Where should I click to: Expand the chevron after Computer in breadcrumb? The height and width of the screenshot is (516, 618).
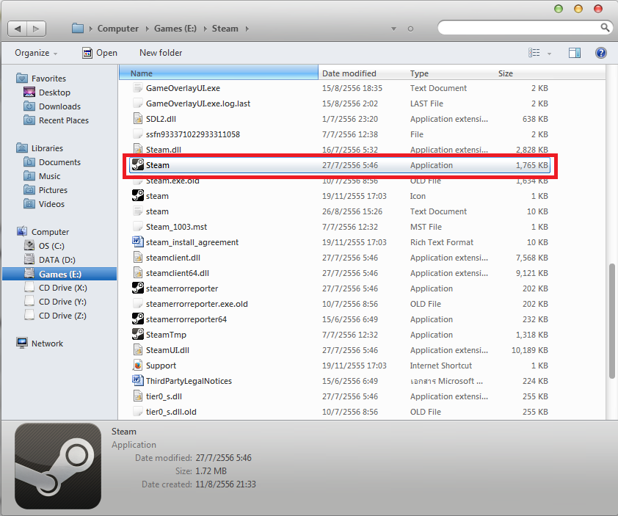tap(147, 29)
